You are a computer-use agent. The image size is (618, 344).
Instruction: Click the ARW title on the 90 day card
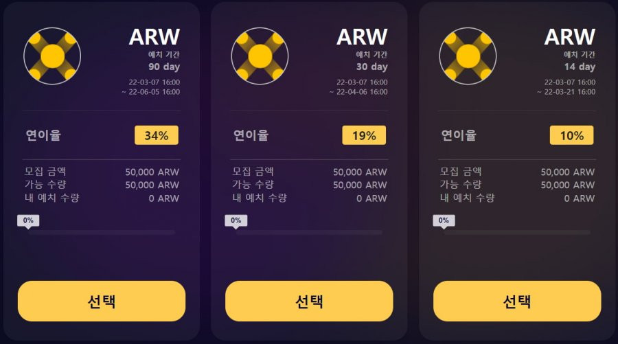tap(154, 37)
